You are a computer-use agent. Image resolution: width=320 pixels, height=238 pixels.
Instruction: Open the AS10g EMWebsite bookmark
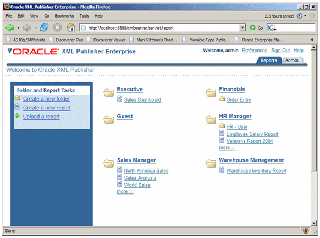(x=26, y=40)
